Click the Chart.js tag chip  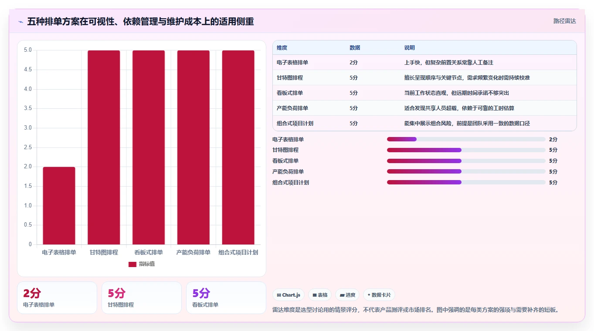(289, 295)
